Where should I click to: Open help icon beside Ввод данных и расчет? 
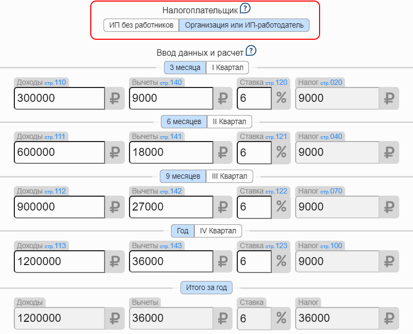pos(251,51)
